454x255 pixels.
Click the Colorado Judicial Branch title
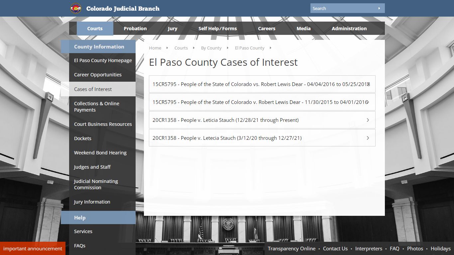click(x=123, y=9)
